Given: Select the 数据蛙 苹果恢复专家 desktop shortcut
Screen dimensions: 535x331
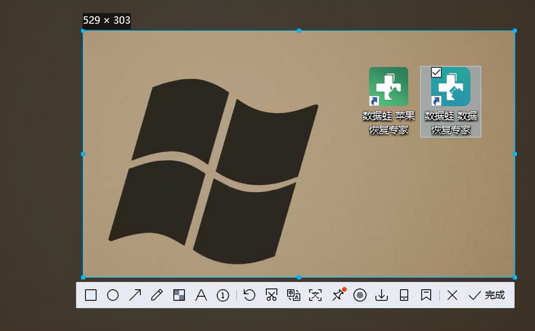Looking at the screenshot, I should click(x=389, y=87).
